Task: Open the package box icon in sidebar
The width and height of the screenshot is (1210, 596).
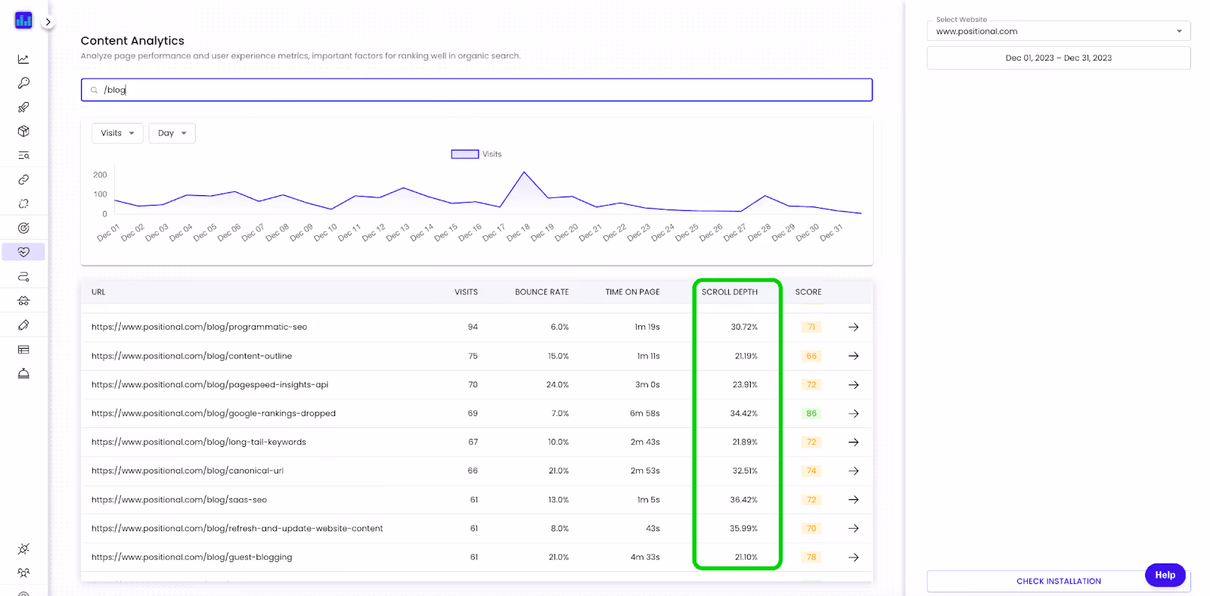Action: point(23,132)
